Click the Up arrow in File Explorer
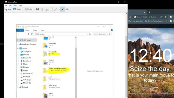Image resolution: width=174 pixels, height=98 pixels. 28,34
